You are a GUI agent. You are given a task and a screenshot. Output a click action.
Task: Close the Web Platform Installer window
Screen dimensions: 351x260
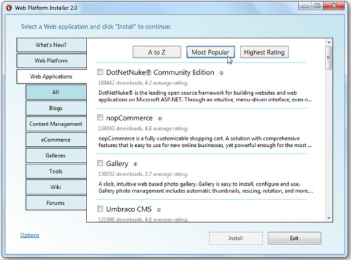tap(334, 6)
